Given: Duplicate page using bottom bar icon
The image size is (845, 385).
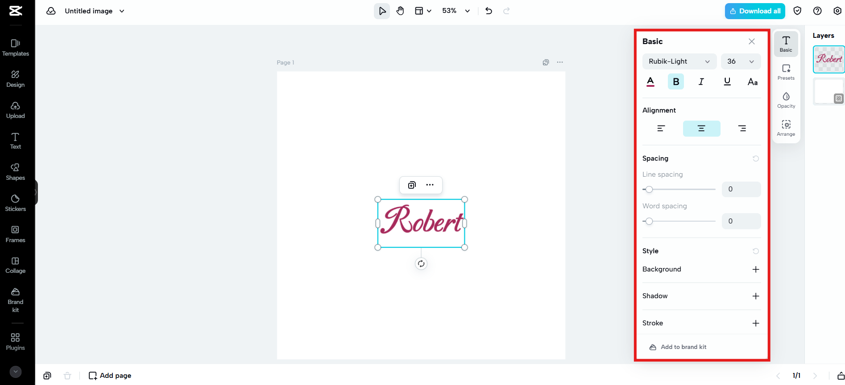Looking at the screenshot, I should coord(47,376).
